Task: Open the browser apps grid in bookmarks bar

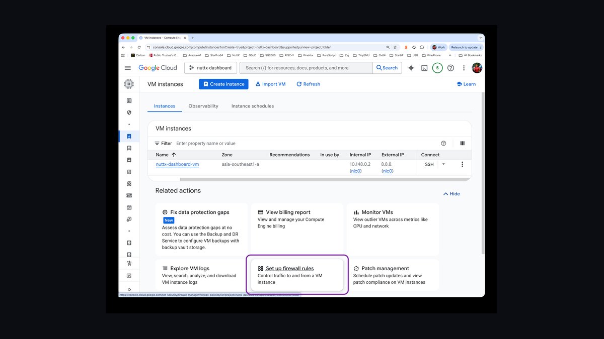Action: pos(123,55)
